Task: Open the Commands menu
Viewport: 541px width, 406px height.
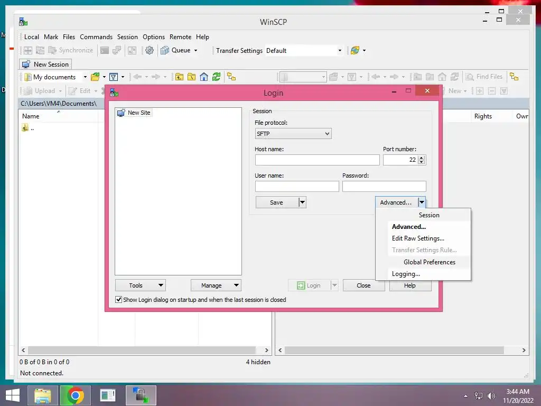Action: [x=96, y=37]
